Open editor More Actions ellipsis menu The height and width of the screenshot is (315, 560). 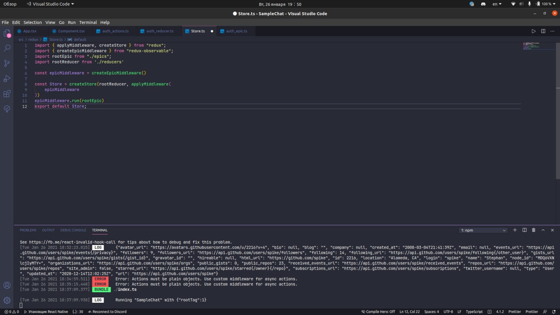pyautogui.click(x=553, y=31)
